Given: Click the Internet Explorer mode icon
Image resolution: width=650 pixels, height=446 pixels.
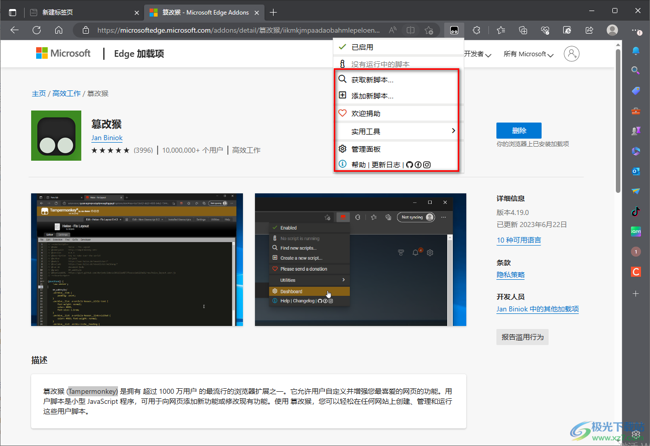Looking at the screenshot, I should (567, 30).
